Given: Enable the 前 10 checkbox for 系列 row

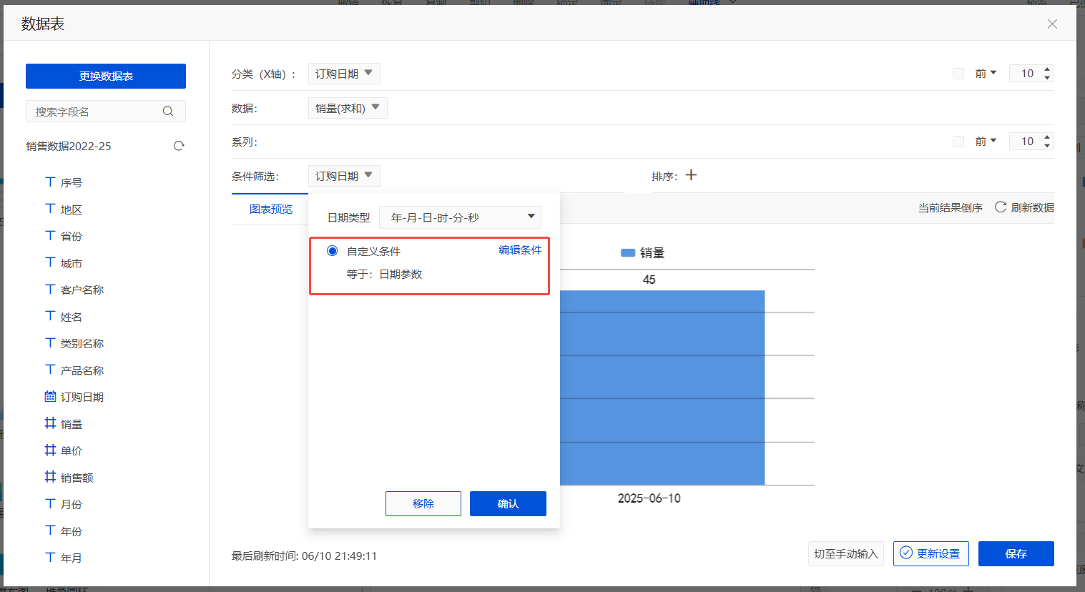Looking at the screenshot, I should click(958, 142).
